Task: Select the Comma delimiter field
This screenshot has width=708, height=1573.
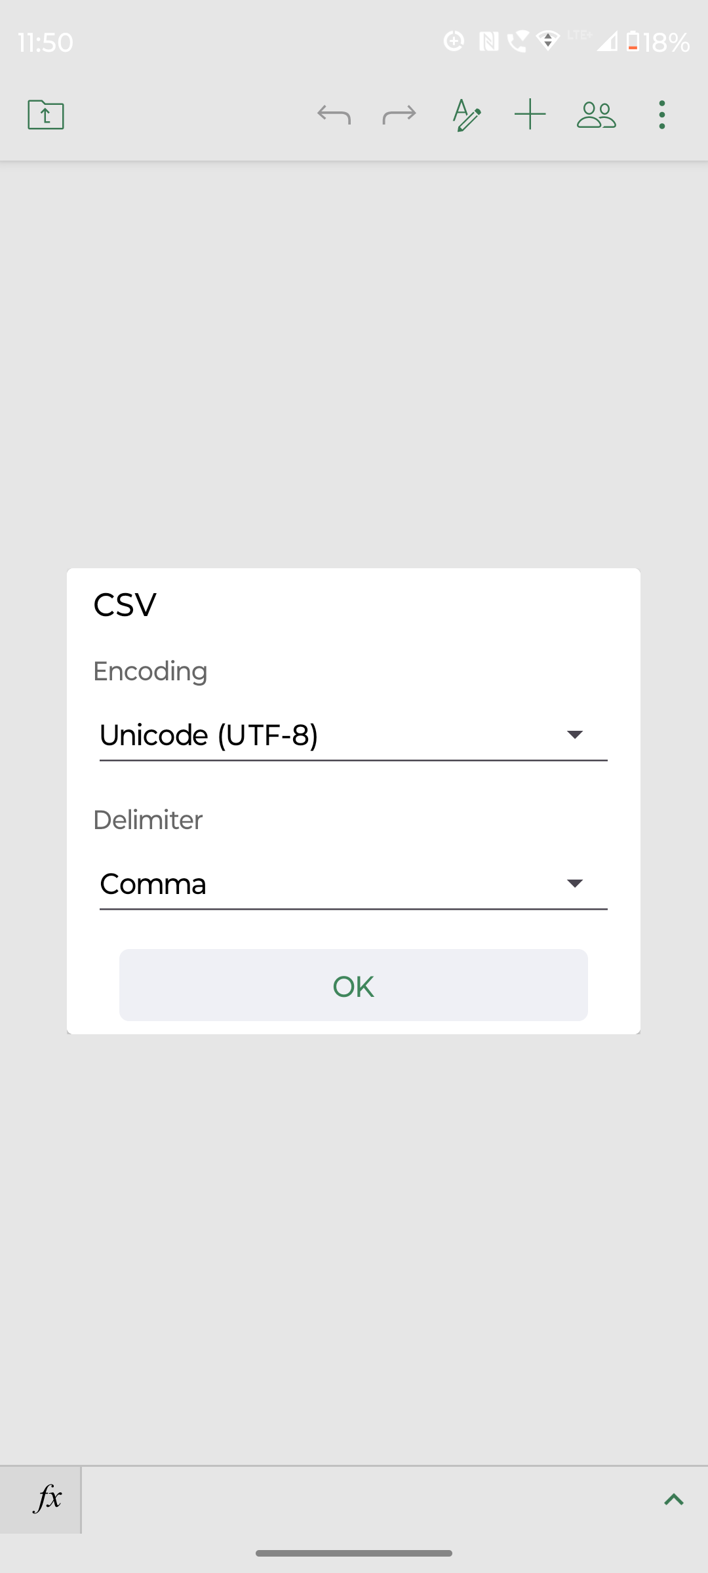Action: (353, 884)
